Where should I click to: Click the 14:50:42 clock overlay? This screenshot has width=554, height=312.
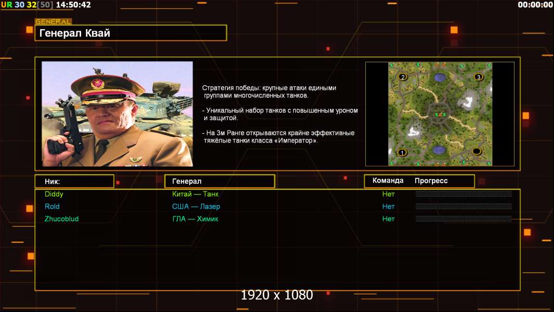tap(73, 5)
